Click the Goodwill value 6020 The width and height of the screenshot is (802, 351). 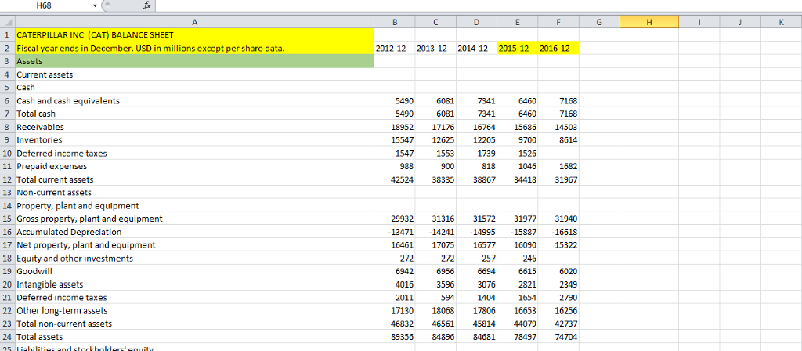coord(569,271)
